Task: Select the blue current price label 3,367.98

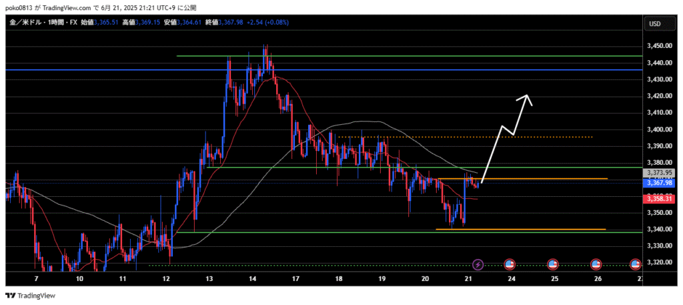Action: point(660,183)
